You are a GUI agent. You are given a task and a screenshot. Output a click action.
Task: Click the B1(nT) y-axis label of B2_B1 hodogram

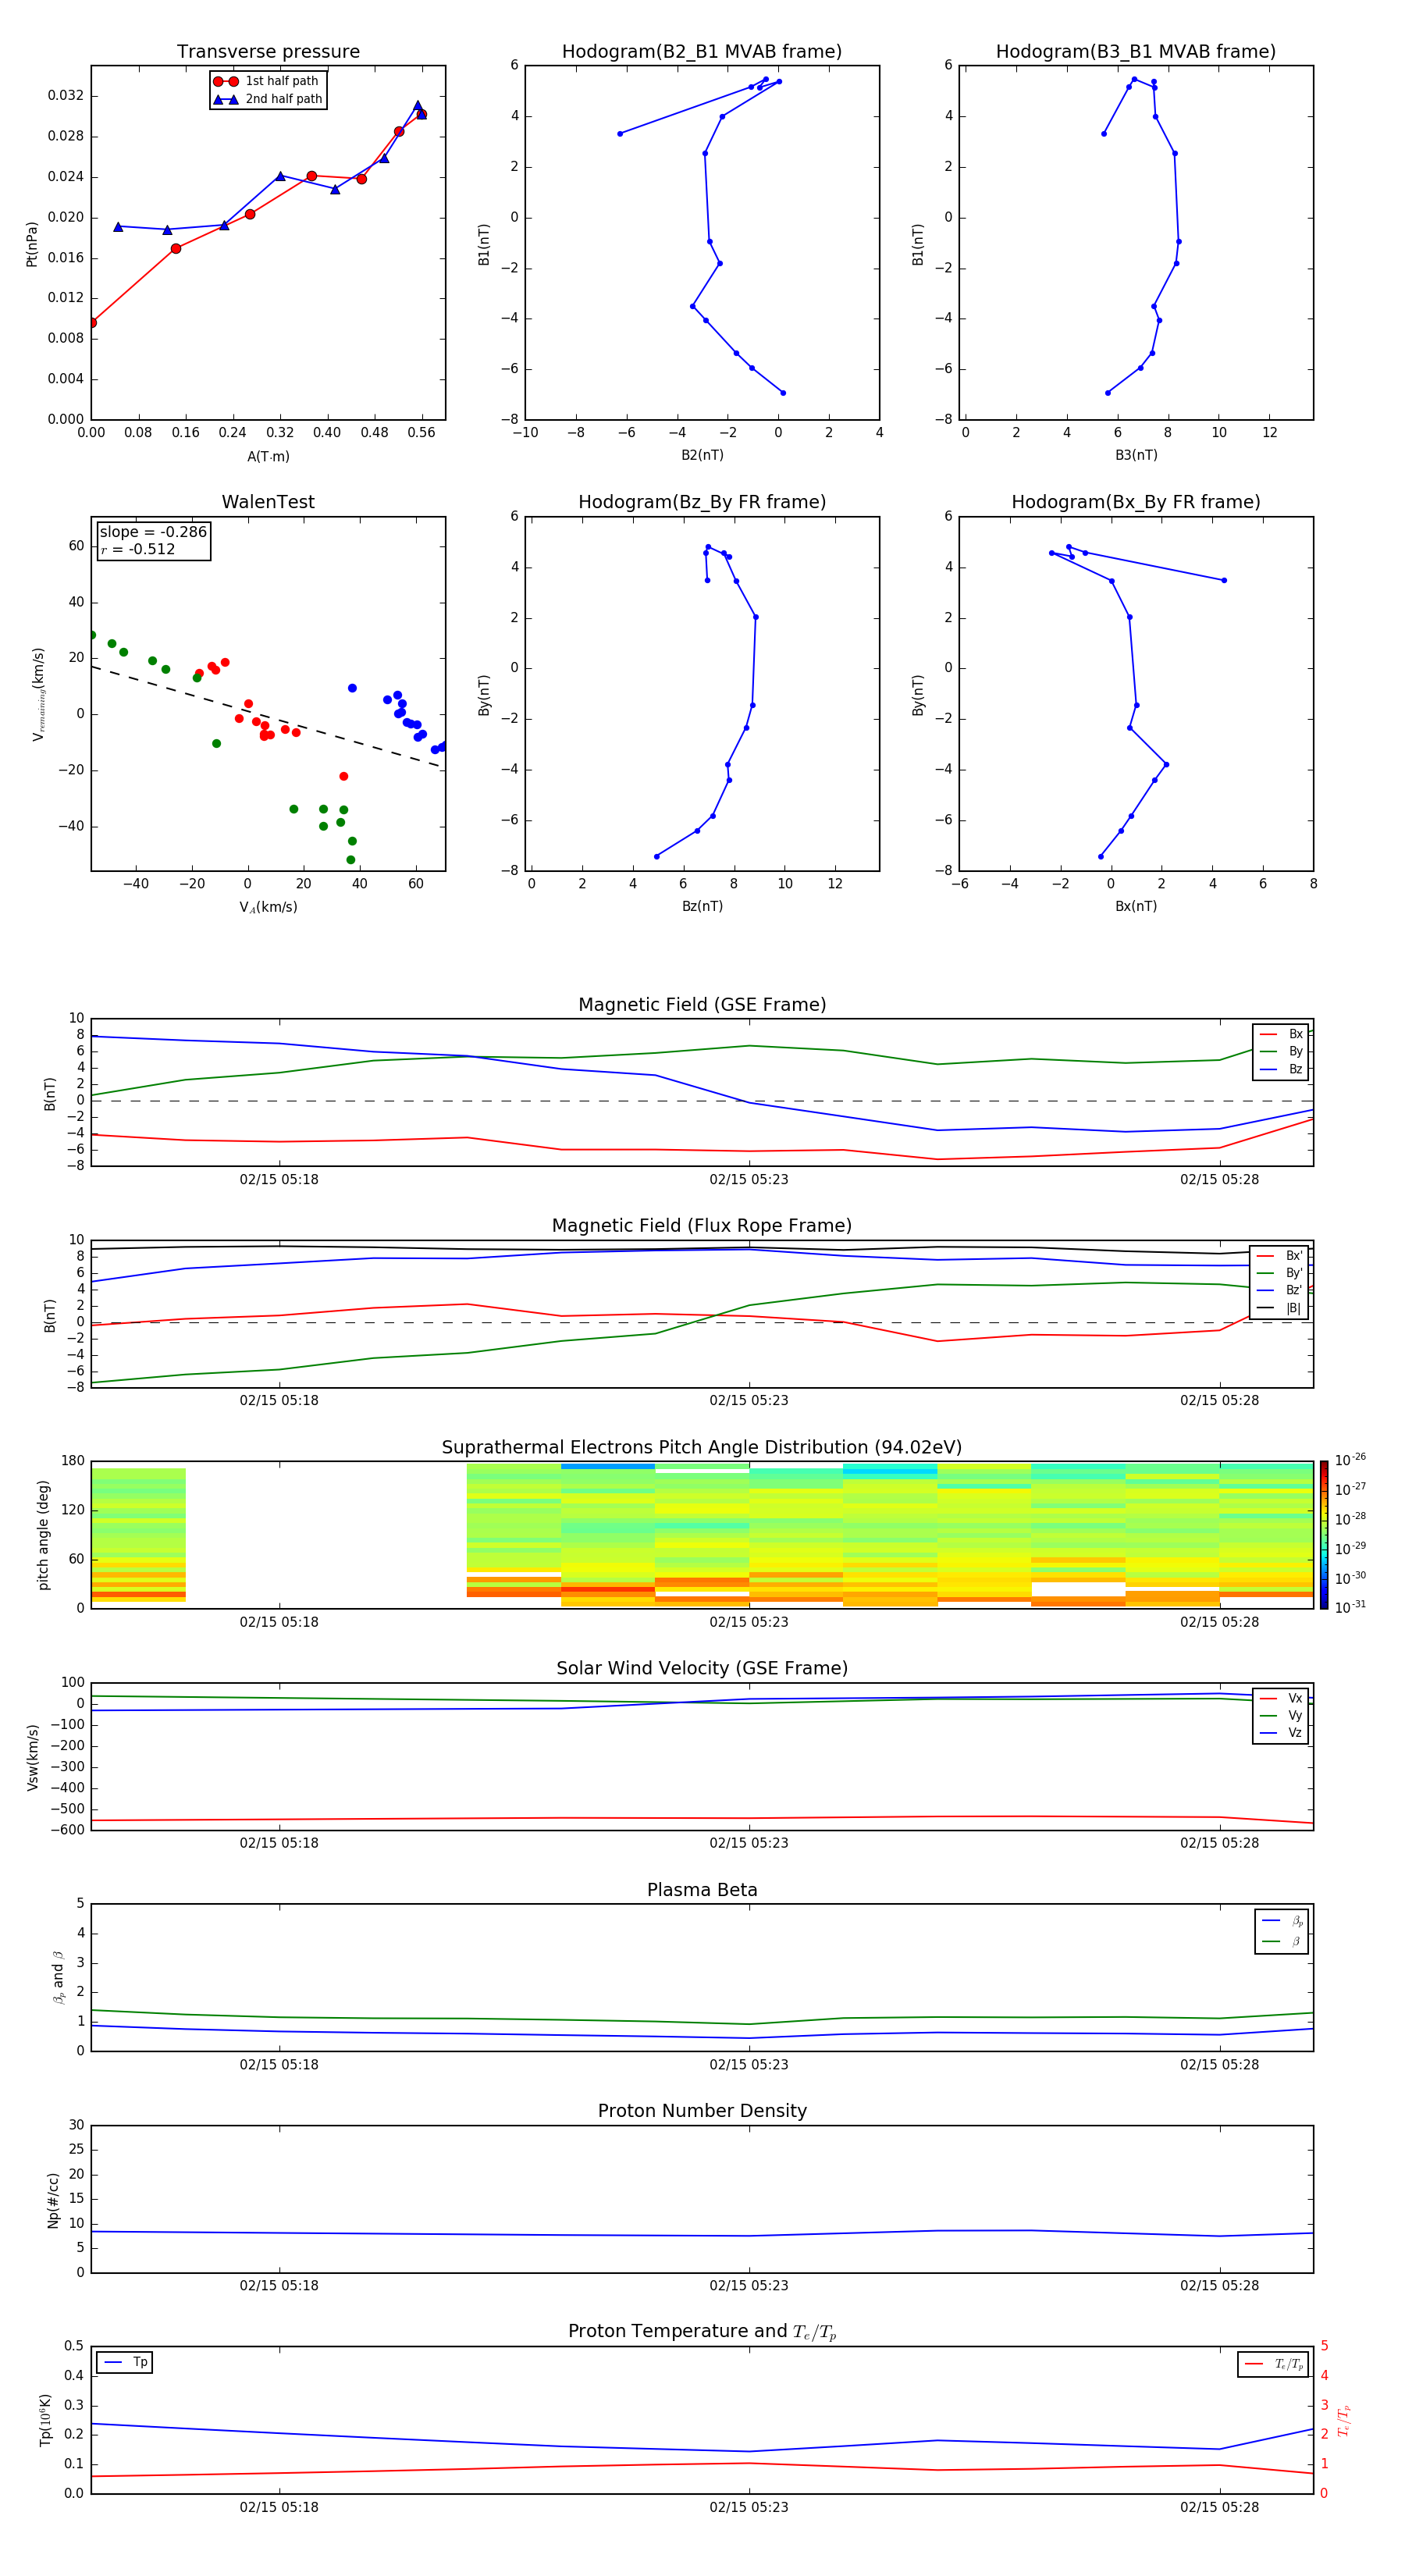point(484,244)
